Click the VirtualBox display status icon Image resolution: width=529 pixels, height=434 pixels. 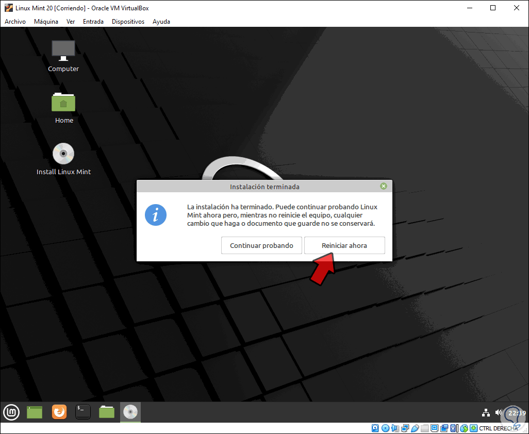coord(435,428)
